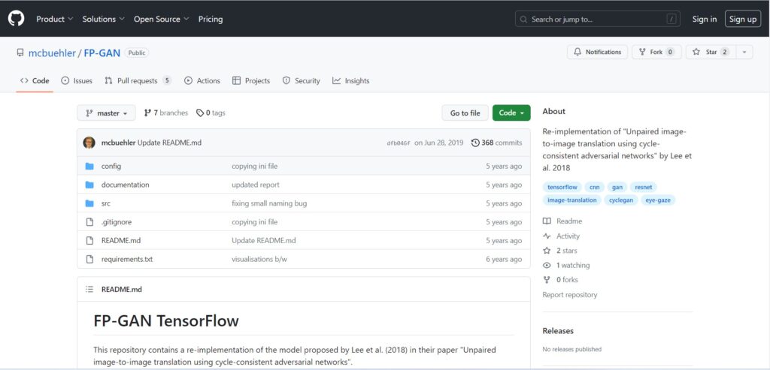Click the config folder icon
The height and width of the screenshot is (370, 770).
pos(89,166)
